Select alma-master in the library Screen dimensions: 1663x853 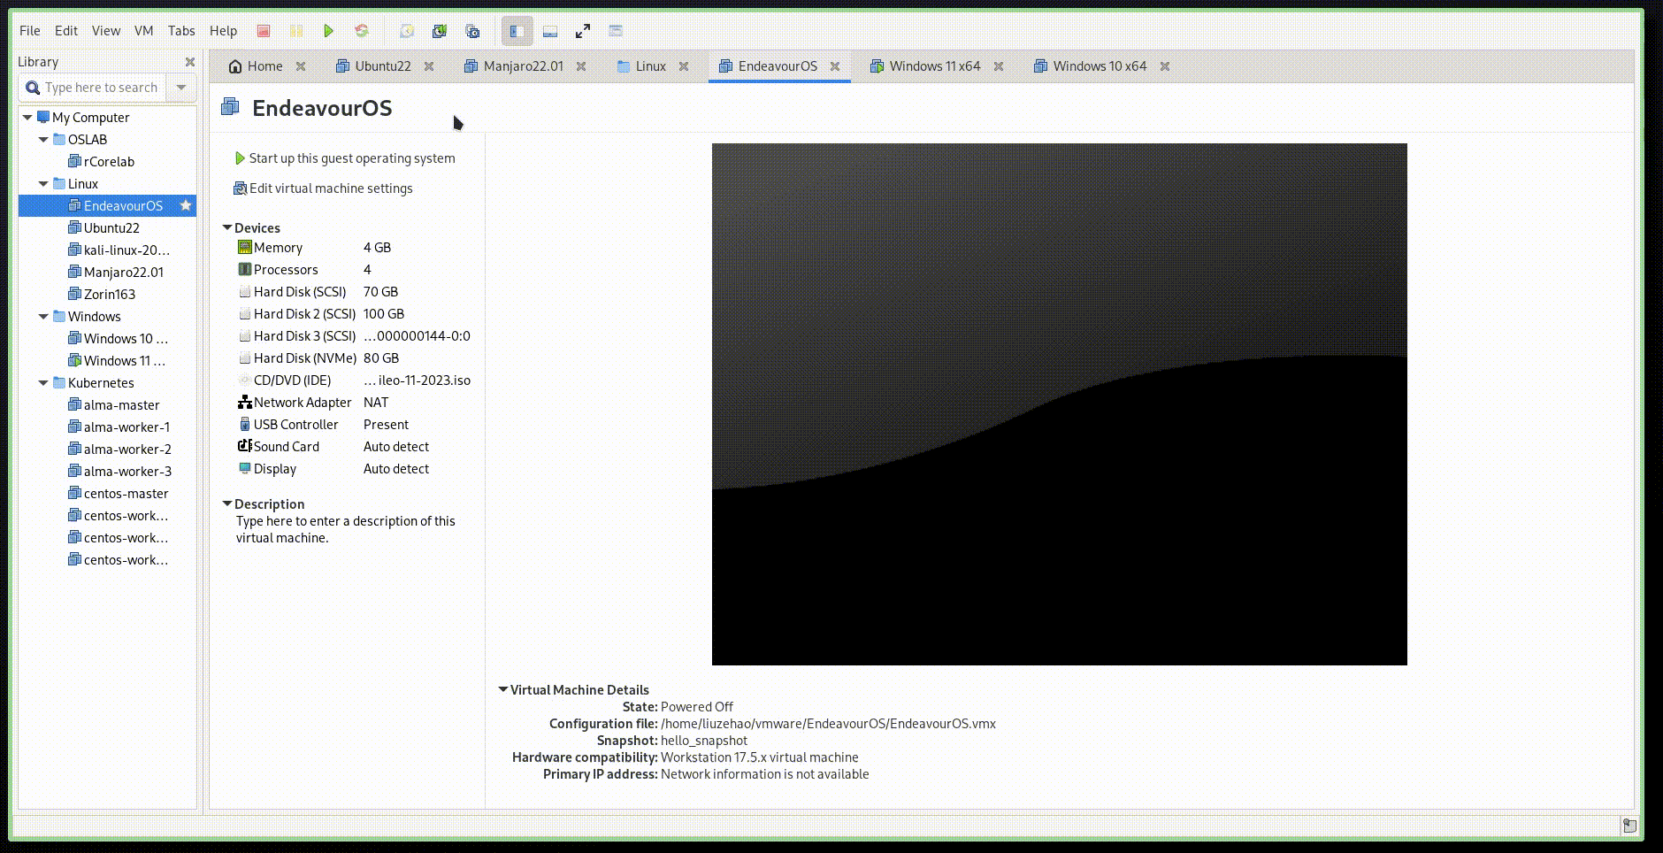pos(121,404)
